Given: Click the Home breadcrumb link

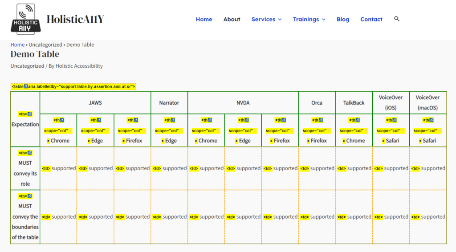Looking at the screenshot, I should (x=17, y=45).
